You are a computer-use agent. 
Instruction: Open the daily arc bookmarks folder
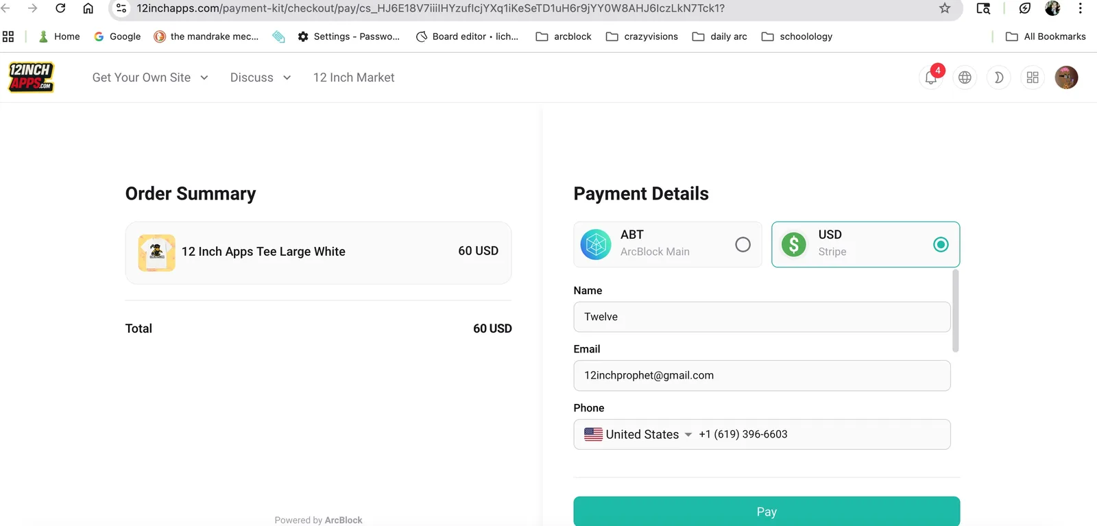tap(720, 36)
